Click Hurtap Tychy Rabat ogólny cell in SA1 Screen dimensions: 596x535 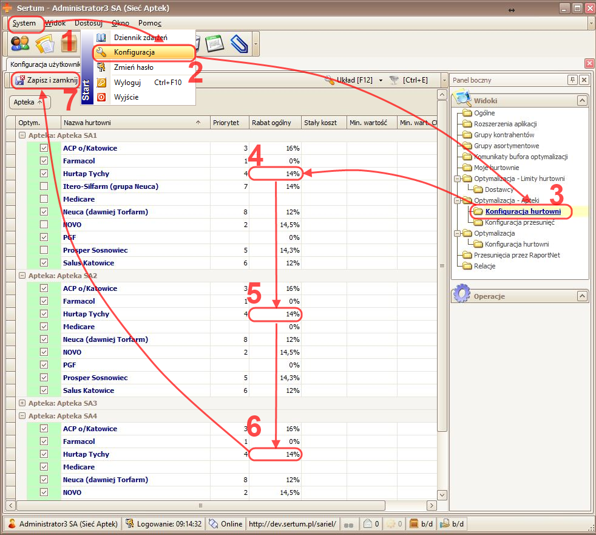[276, 174]
